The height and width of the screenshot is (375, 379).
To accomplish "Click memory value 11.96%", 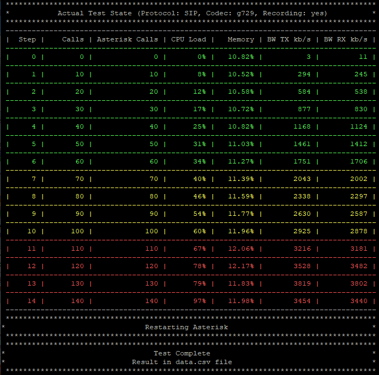I will point(241,231).
